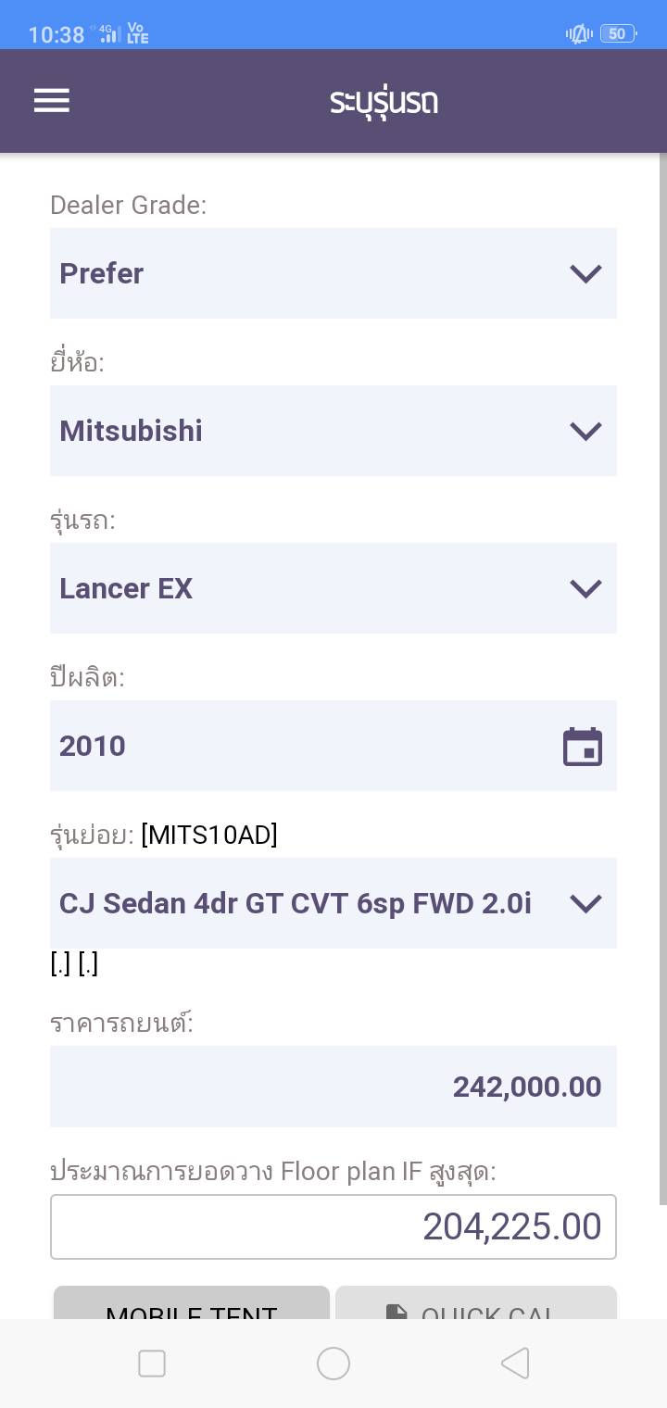Tap the battery indicator in status bar
The height and width of the screenshot is (1408, 667).
click(617, 34)
